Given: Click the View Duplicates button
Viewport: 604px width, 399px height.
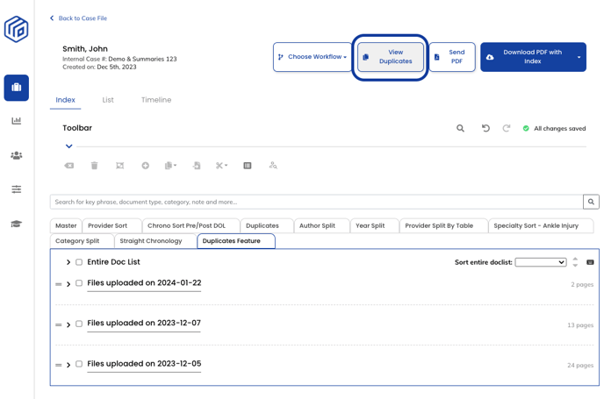Looking at the screenshot, I should click(x=390, y=57).
